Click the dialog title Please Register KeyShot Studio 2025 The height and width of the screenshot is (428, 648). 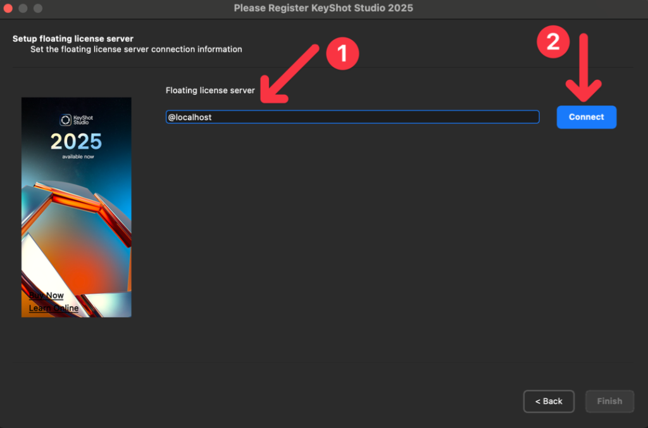point(323,8)
